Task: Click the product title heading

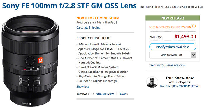Action: (69, 6)
